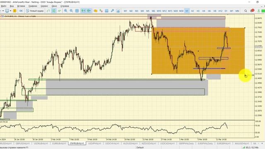This screenshot has width=265, height=149.
Task: Switch chart to line chart mode
Action: pyautogui.click(x=59, y=11)
